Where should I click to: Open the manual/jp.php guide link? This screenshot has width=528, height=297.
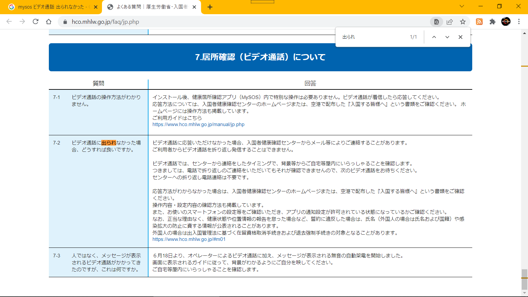(x=198, y=124)
